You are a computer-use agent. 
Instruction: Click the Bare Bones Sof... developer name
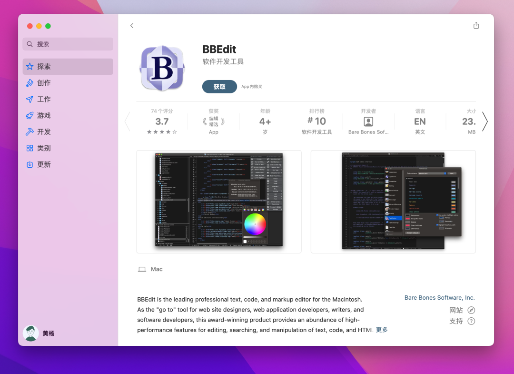(368, 132)
